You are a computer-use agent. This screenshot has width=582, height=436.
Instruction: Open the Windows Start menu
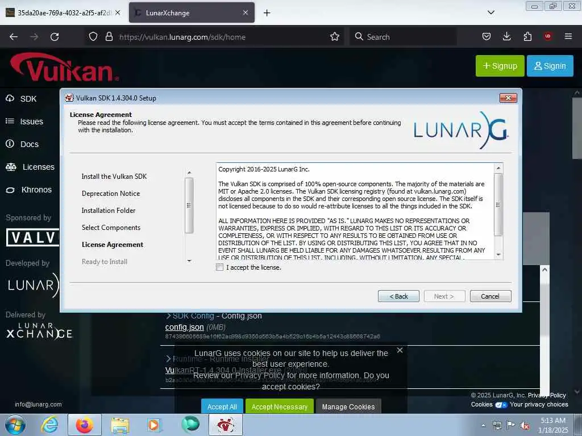(15, 425)
